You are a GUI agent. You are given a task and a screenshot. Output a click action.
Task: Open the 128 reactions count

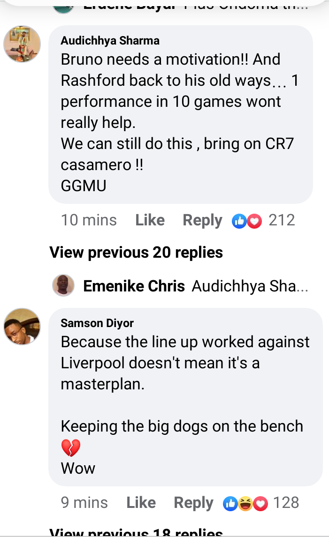(x=286, y=502)
